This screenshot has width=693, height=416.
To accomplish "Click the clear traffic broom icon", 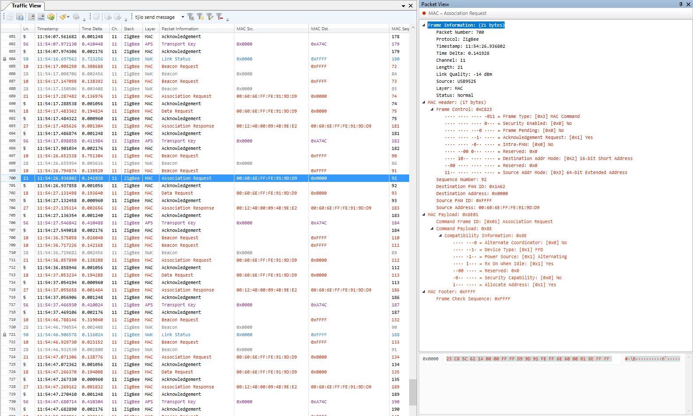I will pyautogui.click(x=64, y=17).
